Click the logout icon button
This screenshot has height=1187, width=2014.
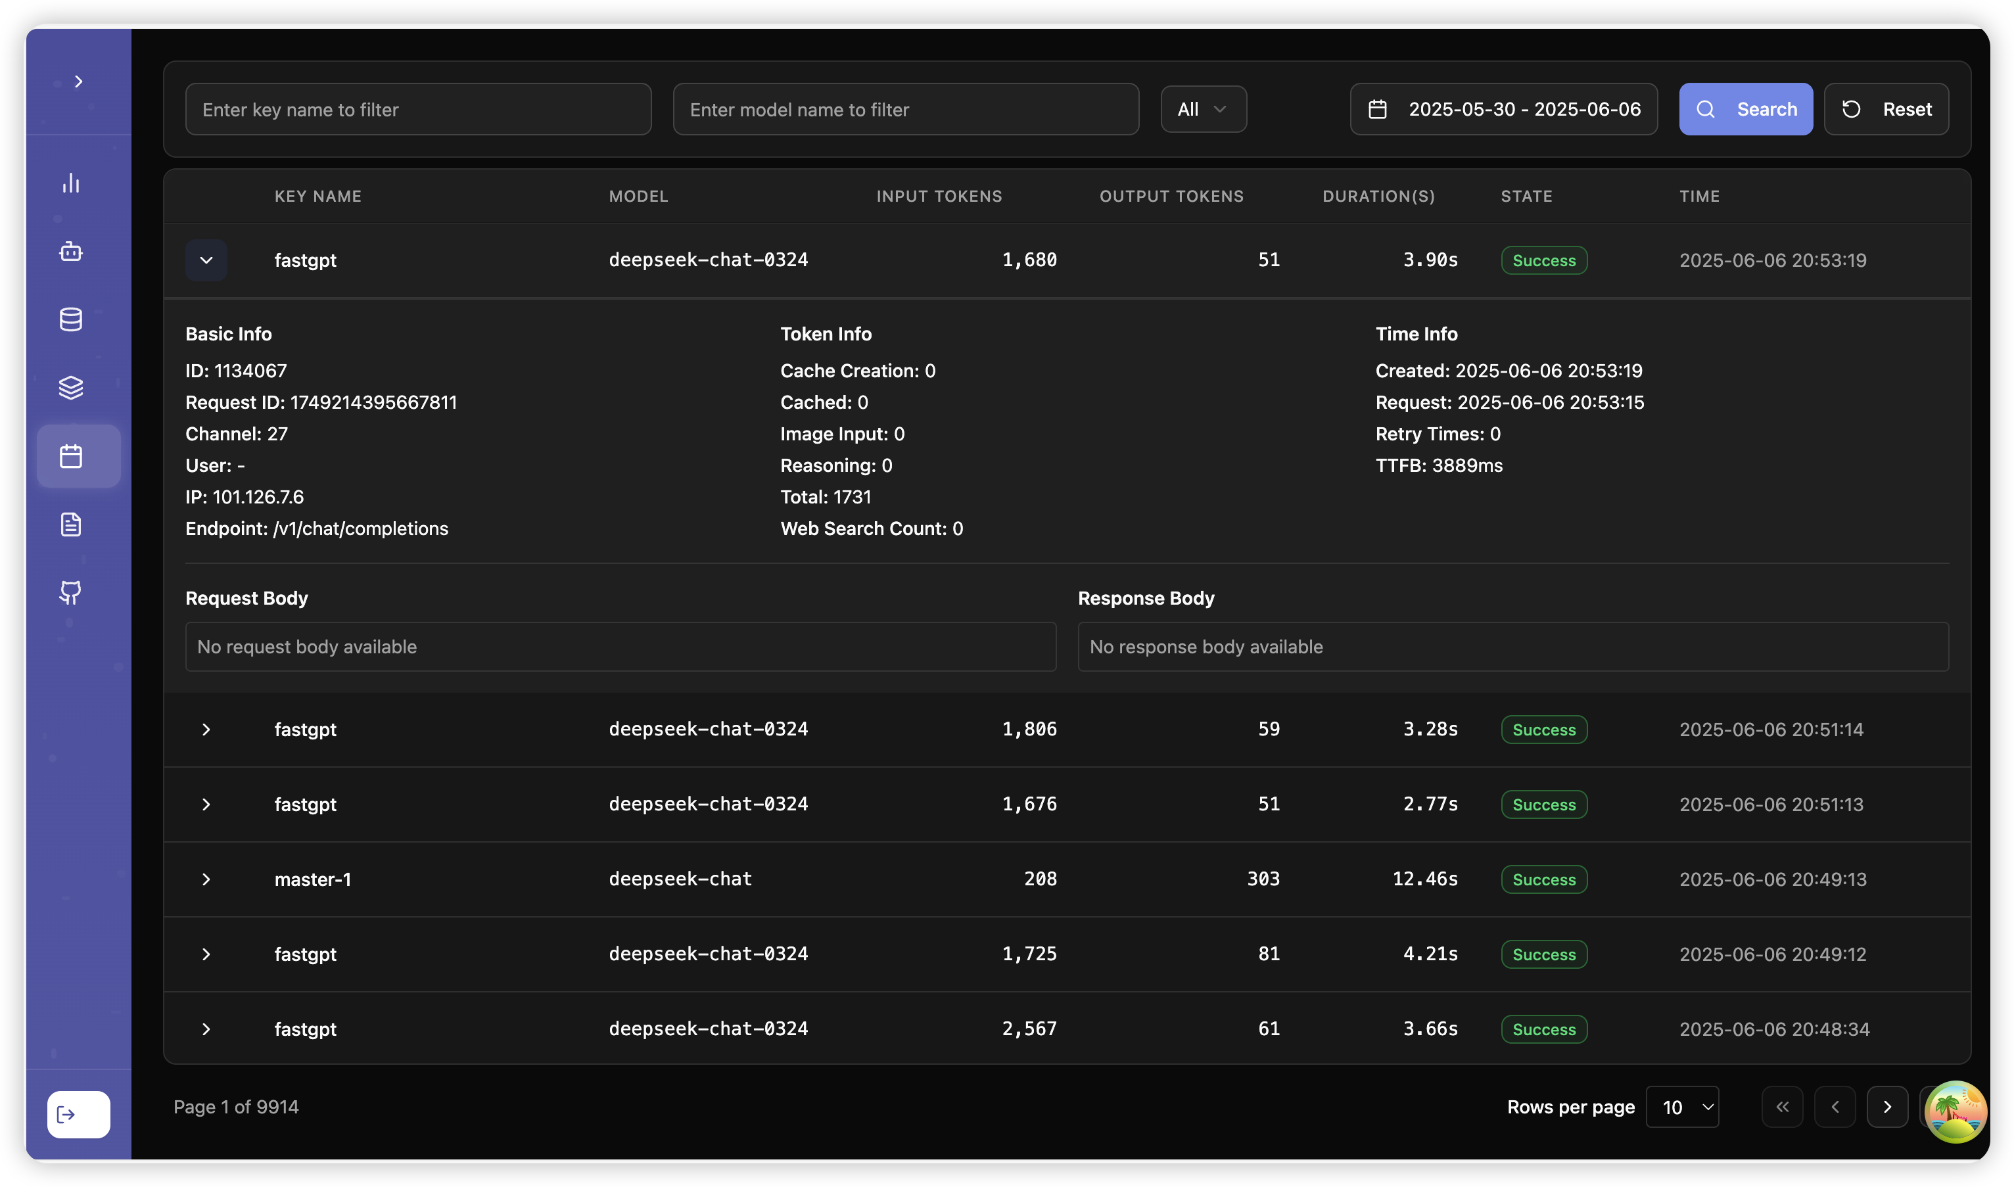pyautogui.click(x=78, y=1114)
